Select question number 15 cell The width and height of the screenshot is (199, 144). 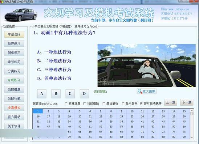(184, 111)
